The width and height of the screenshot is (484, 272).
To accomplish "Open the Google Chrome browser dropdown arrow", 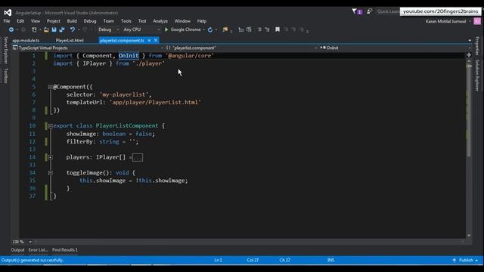I will pyautogui.click(x=203, y=29).
